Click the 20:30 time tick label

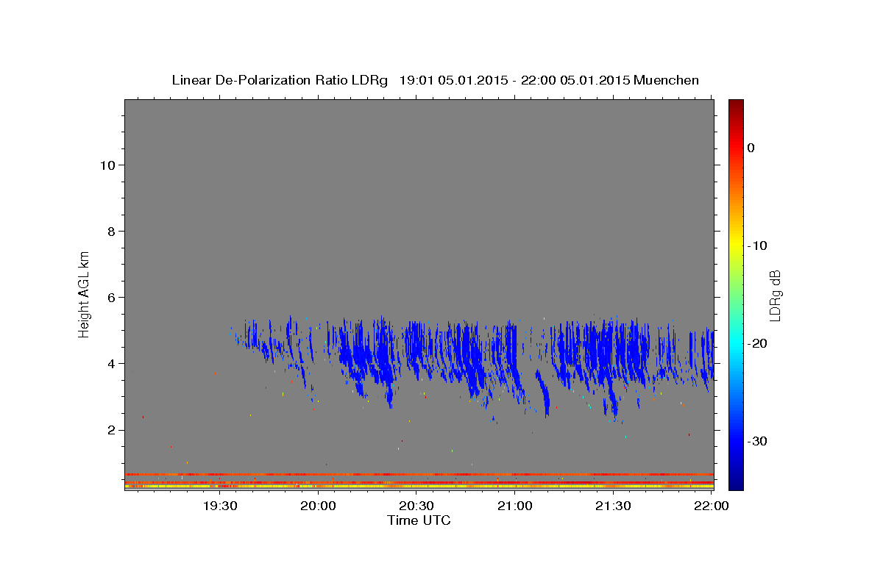pyautogui.click(x=416, y=506)
